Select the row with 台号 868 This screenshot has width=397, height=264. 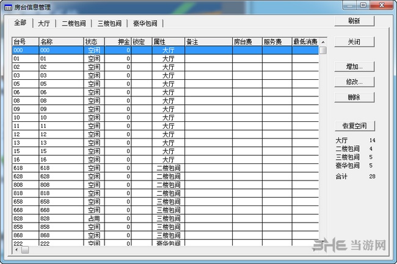166,235
